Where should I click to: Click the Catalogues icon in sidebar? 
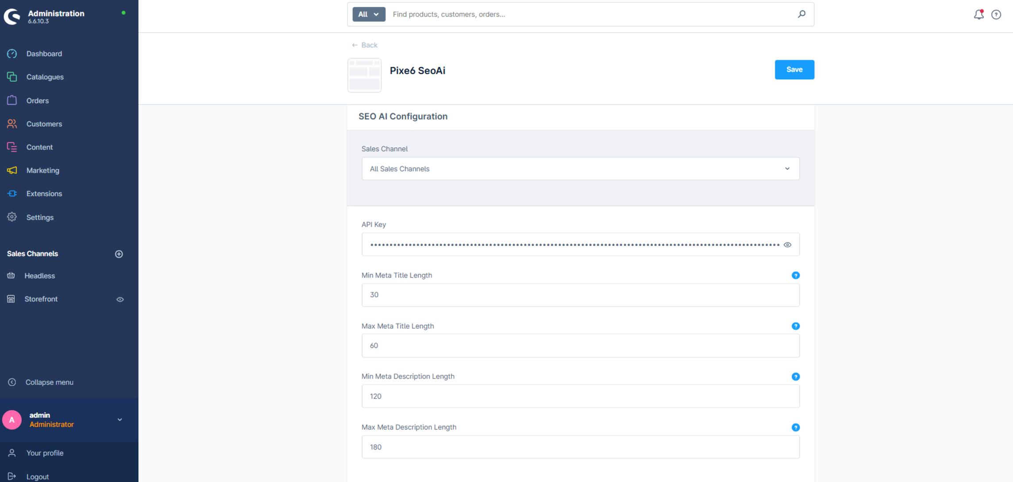pos(12,77)
